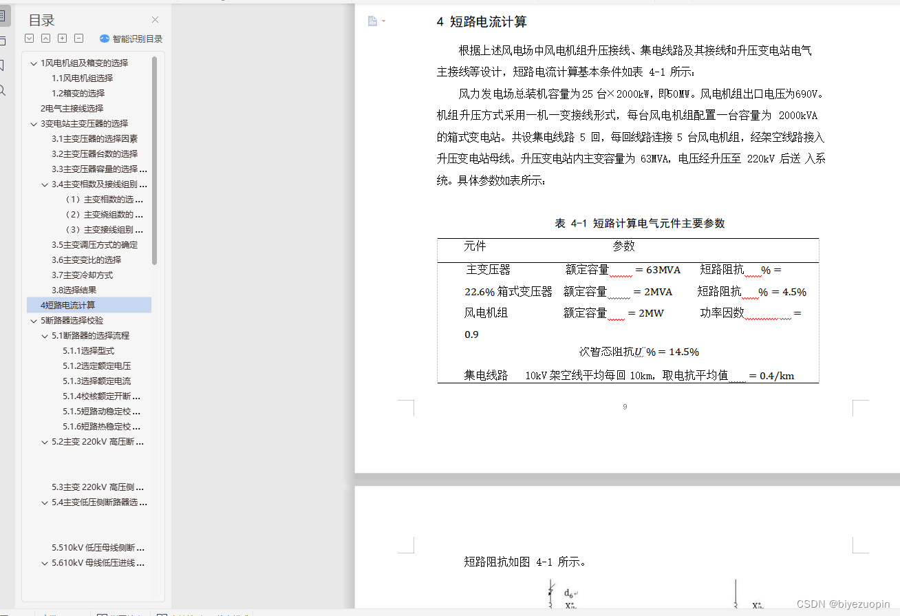Go to 5.510kV 低压母线侧断 entry
The width and height of the screenshot is (900, 616).
(98, 547)
